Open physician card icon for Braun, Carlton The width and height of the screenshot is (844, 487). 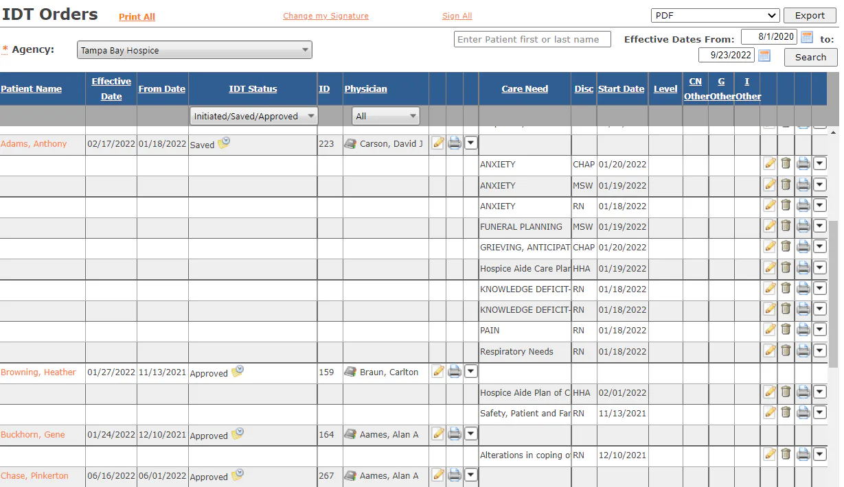pyautogui.click(x=350, y=372)
